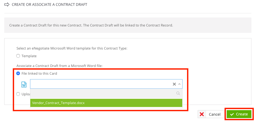Open the linked file combo box field
Screen dimensions: 257x121
coord(106,84)
